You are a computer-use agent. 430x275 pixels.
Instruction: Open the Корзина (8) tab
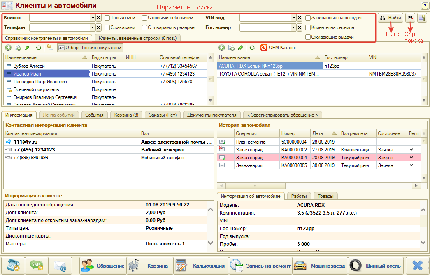tap(126, 115)
